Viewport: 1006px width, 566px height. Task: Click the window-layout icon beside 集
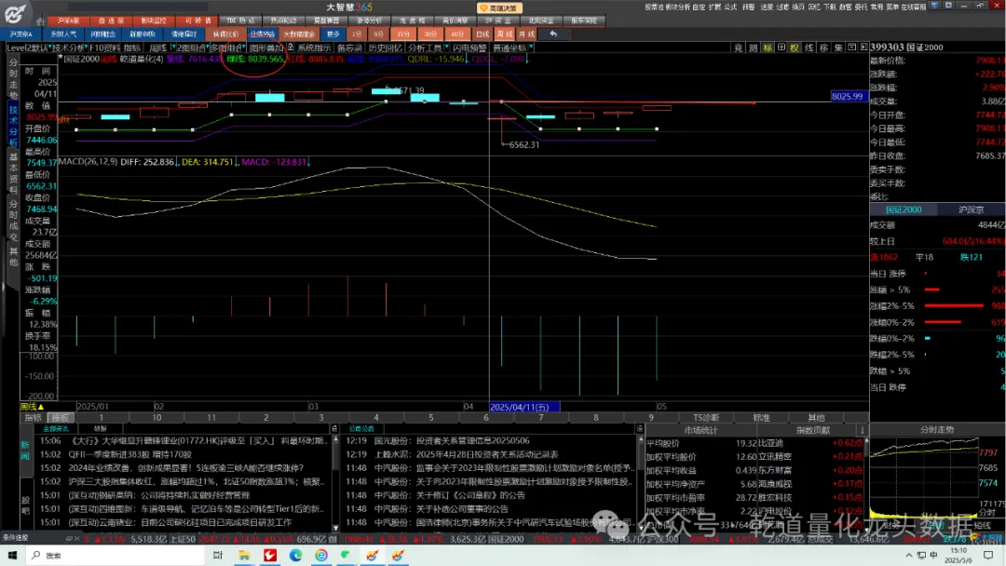[852, 48]
